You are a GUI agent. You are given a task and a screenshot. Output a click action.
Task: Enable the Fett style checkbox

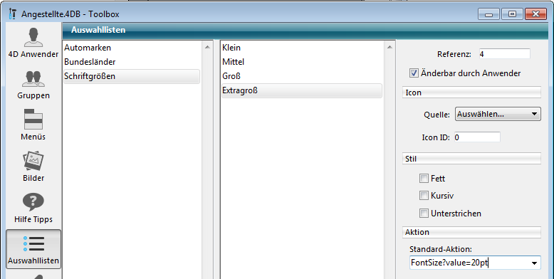pos(424,179)
